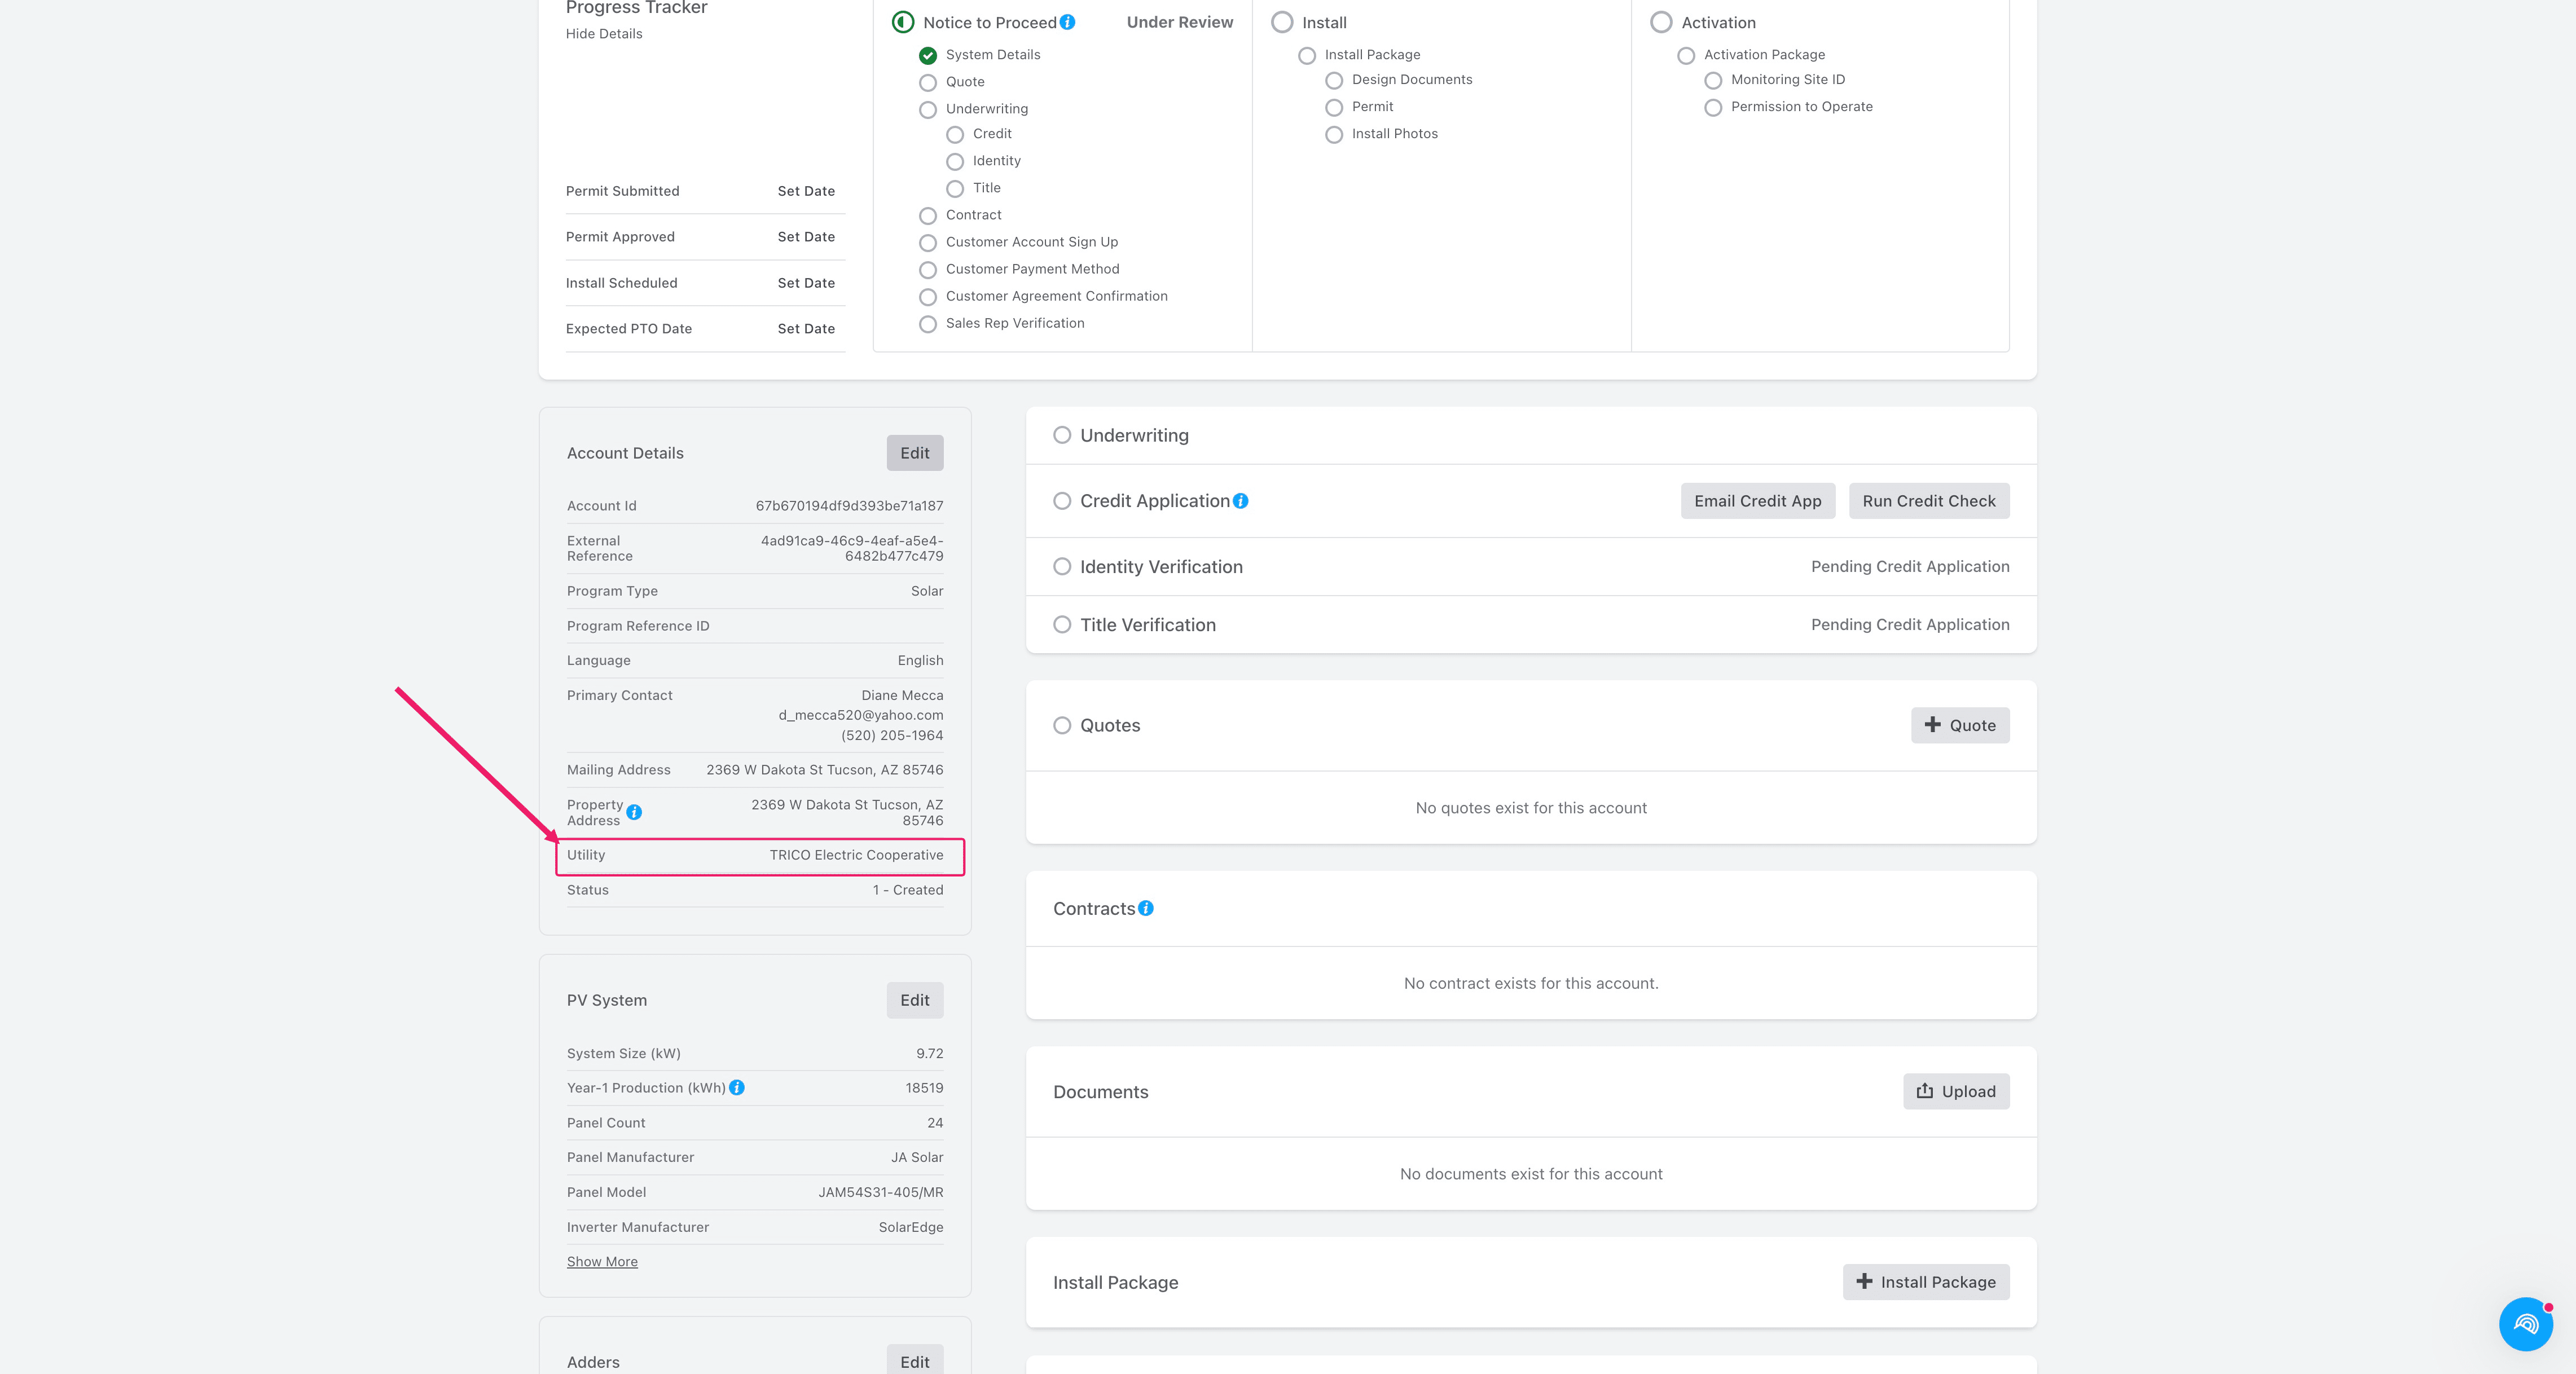Click panel model JAM54S31-405/MR
Screen dimensions: 2576x1374
pyautogui.click(x=880, y=1192)
